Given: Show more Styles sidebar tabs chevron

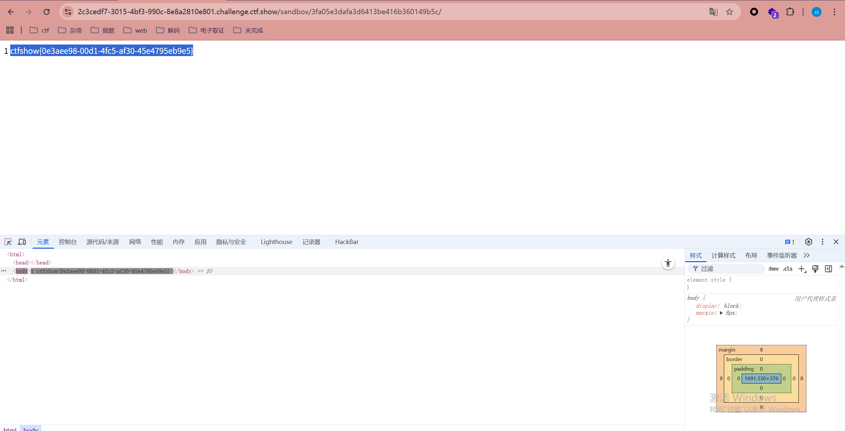Looking at the screenshot, I should [807, 255].
